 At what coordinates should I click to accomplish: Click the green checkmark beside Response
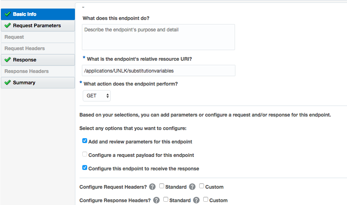pyautogui.click(x=7, y=60)
